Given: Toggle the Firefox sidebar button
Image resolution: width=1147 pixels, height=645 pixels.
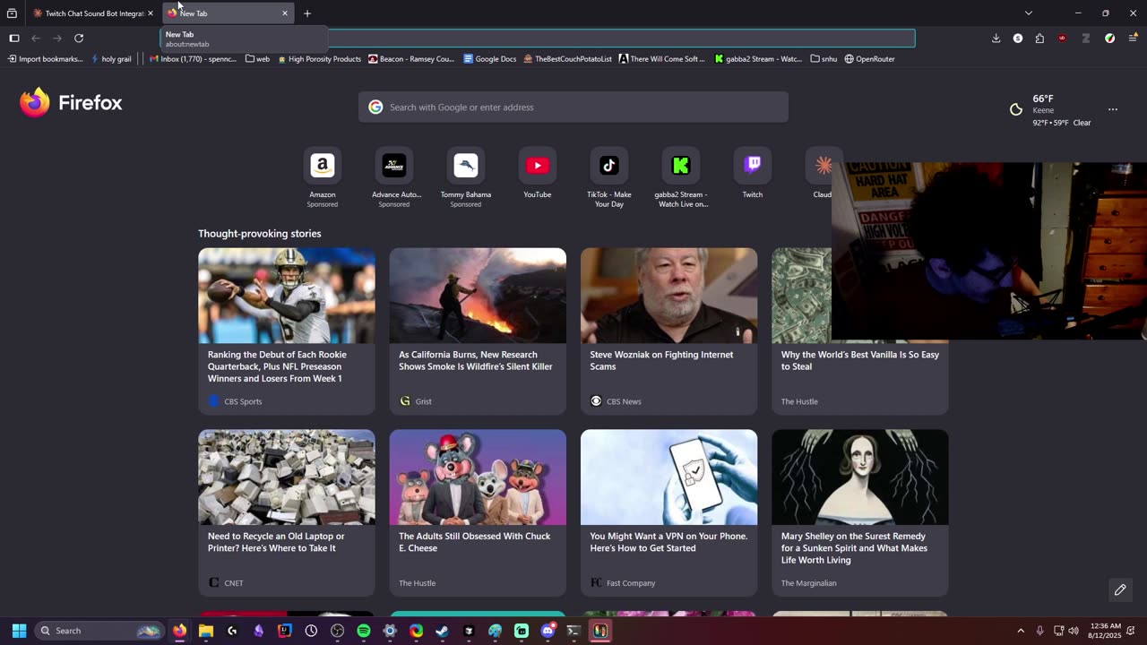Looking at the screenshot, I should 14,39.
